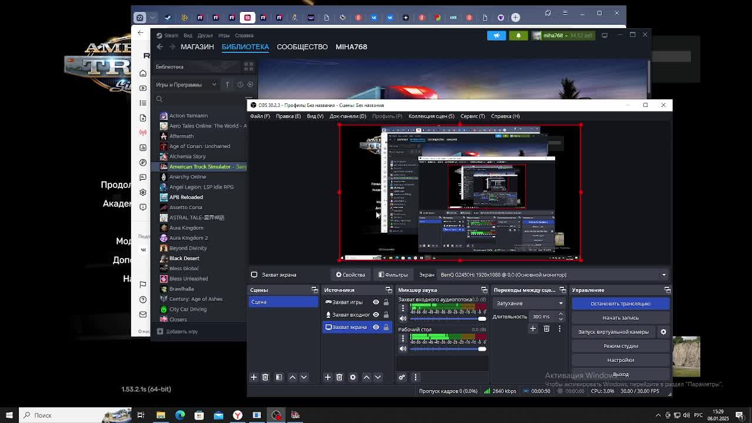
Task: Open options menu for Рабочий стол audio
Action: pos(403,338)
